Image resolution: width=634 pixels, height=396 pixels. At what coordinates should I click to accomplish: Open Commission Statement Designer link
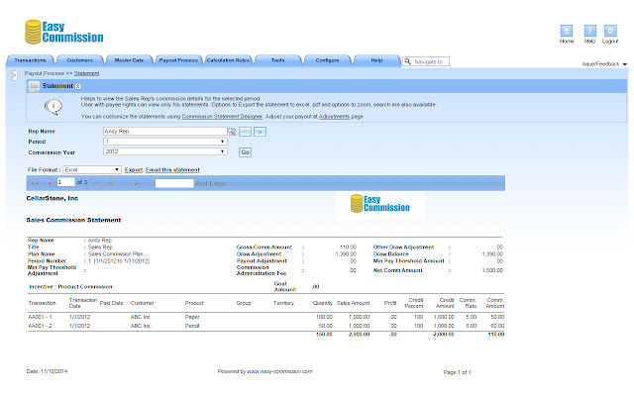pos(222,117)
